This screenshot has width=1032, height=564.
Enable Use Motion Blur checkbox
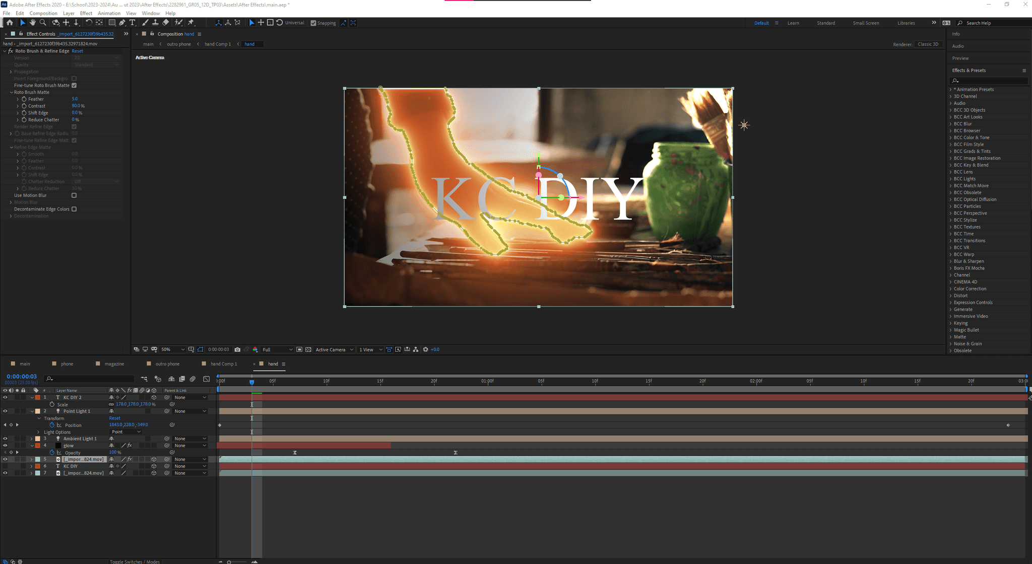tap(74, 195)
